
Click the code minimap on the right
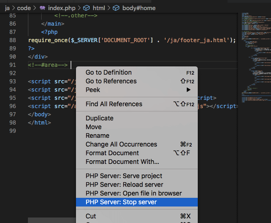coord(256,57)
